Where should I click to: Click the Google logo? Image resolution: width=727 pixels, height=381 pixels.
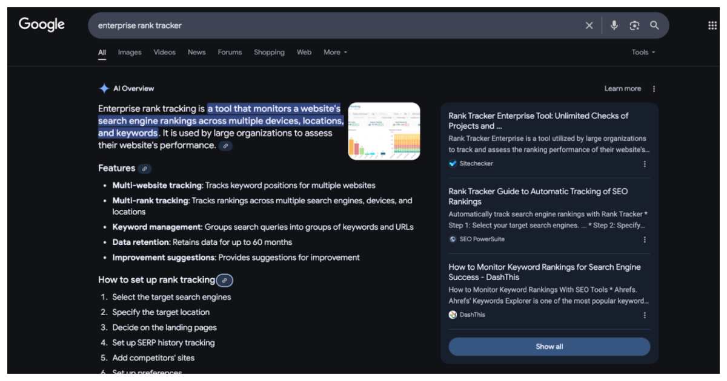(41, 24)
